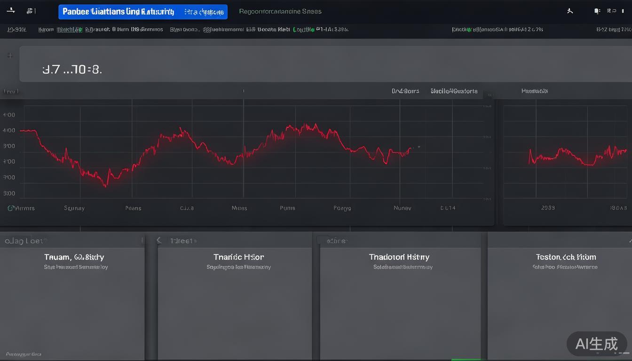The image size is (632, 361).
Task: Switch to the 'Regoonforcanantine Snaes' tab
Action: coord(280,11)
